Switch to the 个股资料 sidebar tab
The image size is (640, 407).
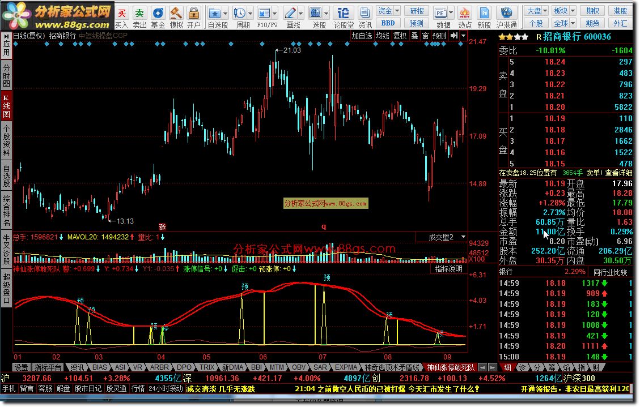(x=7, y=141)
